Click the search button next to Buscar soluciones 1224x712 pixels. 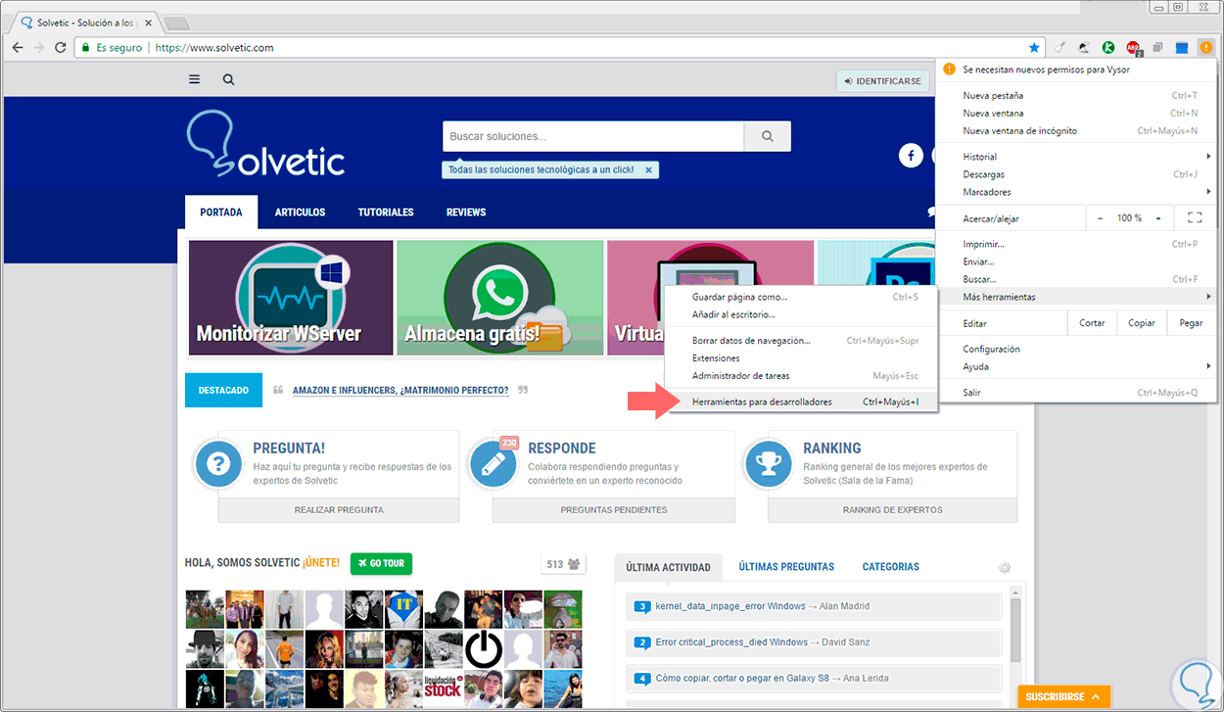click(768, 136)
